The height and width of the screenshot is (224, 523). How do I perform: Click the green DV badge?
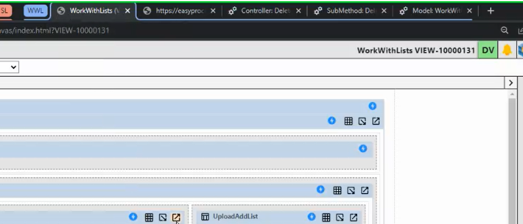point(488,50)
